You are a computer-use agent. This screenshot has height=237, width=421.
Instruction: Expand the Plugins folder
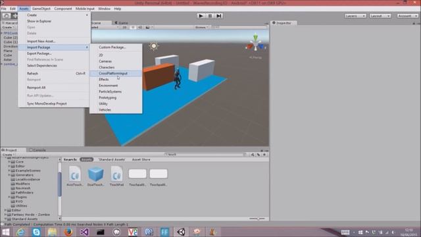click(9, 197)
